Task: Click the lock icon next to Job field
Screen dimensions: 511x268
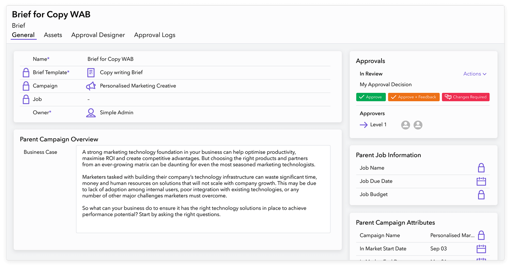Action: point(26,99)
